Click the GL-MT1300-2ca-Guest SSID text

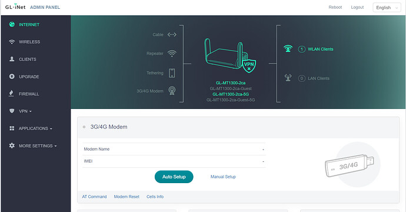[x=231, y=89]
